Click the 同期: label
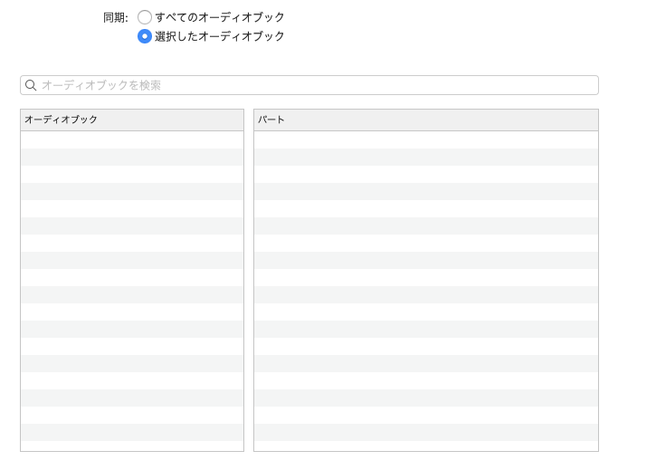The height and width of the screenshot is (470, 656). [x=116, y=17]
